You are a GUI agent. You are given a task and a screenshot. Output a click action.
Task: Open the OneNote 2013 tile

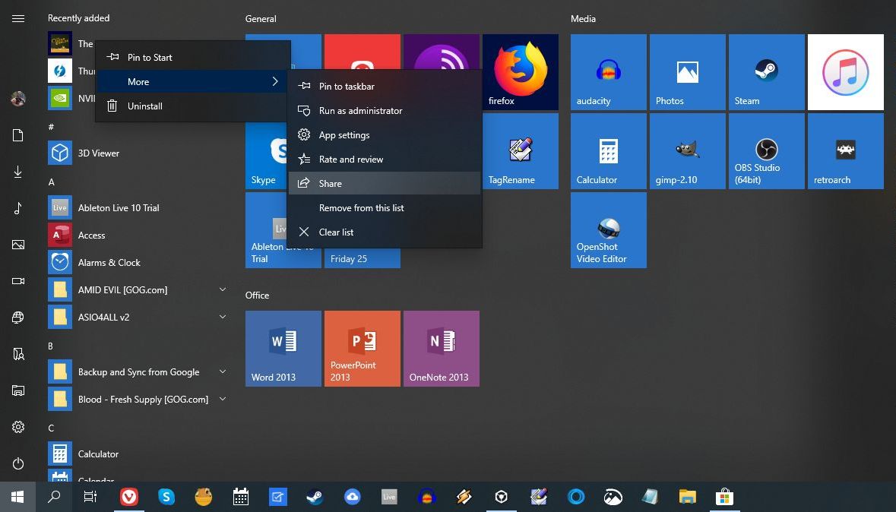pyautogui.click(x=441, y=349)
